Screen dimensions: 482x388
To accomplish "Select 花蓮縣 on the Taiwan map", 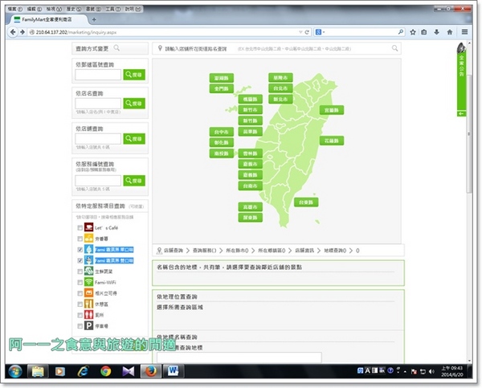I will 331,141.
